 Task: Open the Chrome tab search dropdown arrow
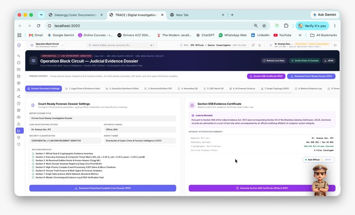pyautogui.click(x=41, y=15)
